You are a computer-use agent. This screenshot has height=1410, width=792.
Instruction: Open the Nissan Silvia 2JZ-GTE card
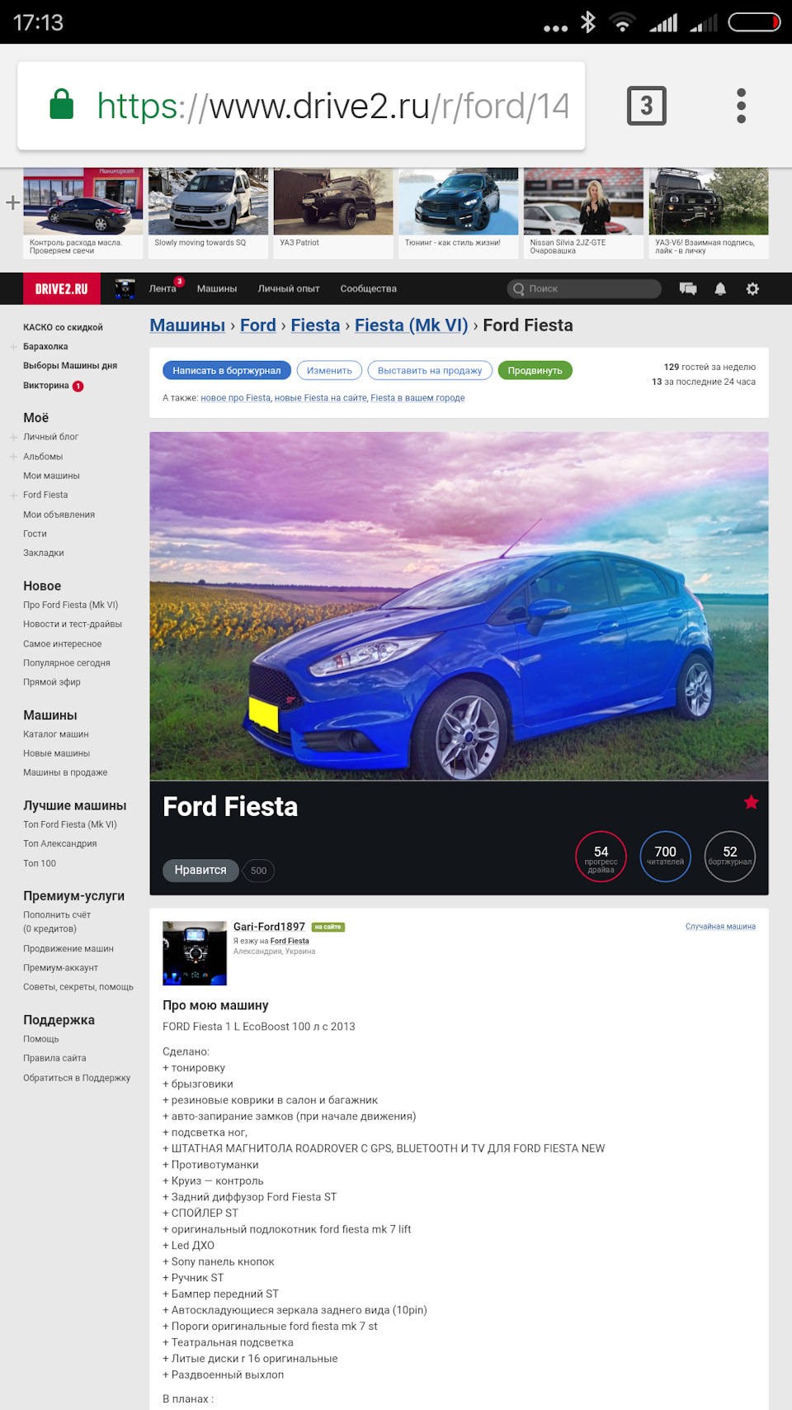[x=583, y=213]
